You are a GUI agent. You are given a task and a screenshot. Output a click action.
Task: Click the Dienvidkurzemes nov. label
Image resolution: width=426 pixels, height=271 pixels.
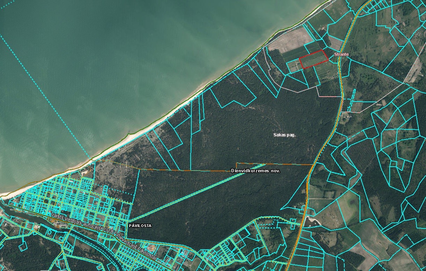coord(256,171)
